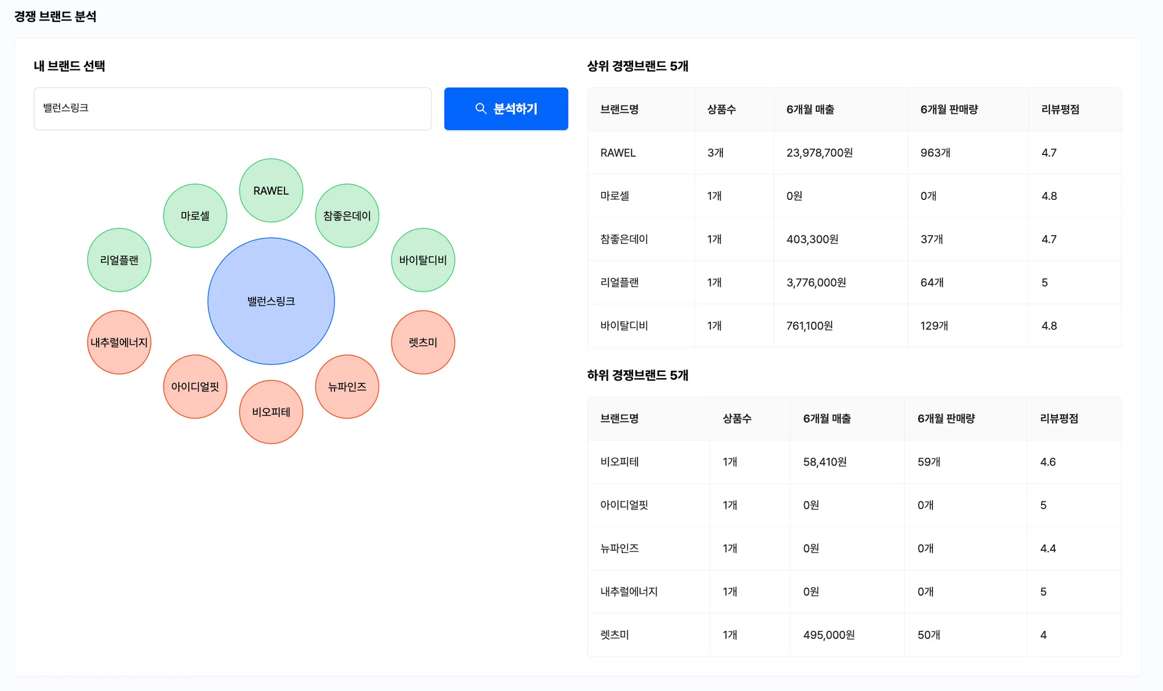Click 렛츠미 name in bottom competitors table
This screenshot has width=1163, height=691.
click(614, 635)
